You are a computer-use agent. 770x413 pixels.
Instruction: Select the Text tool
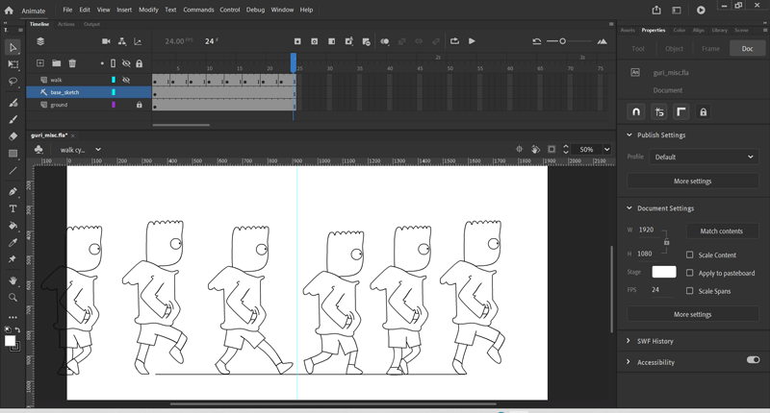pos(13,208)
